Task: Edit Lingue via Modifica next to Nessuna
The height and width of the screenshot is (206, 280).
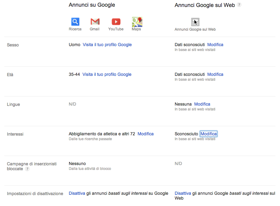Action: [202, 104]
